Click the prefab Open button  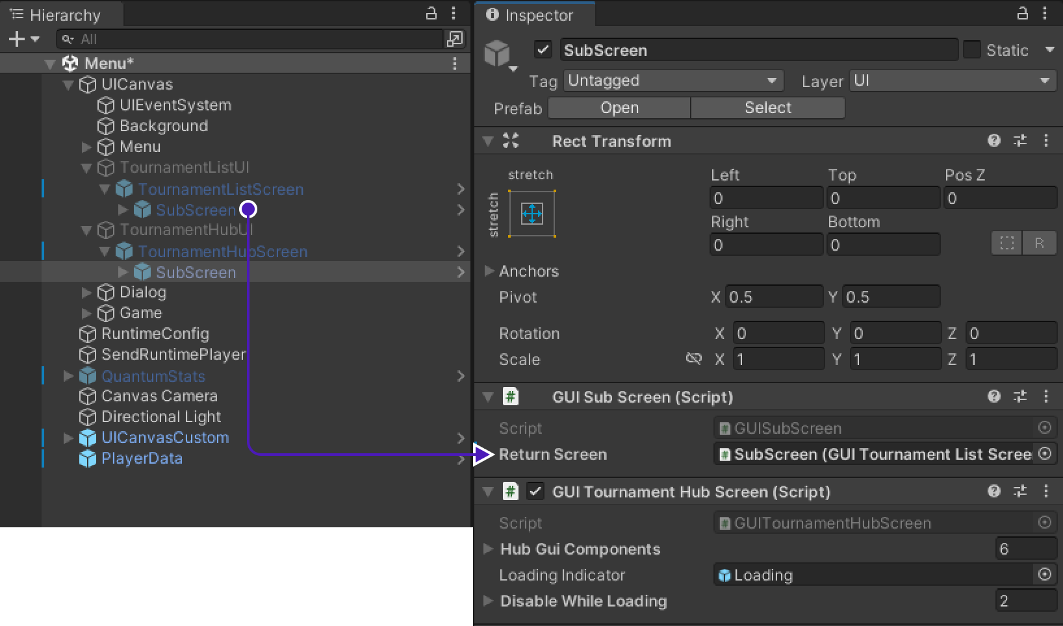click(619, 108)
